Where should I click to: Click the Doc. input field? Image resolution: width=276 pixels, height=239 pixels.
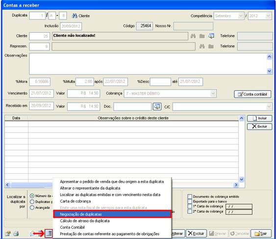point(132,106)
